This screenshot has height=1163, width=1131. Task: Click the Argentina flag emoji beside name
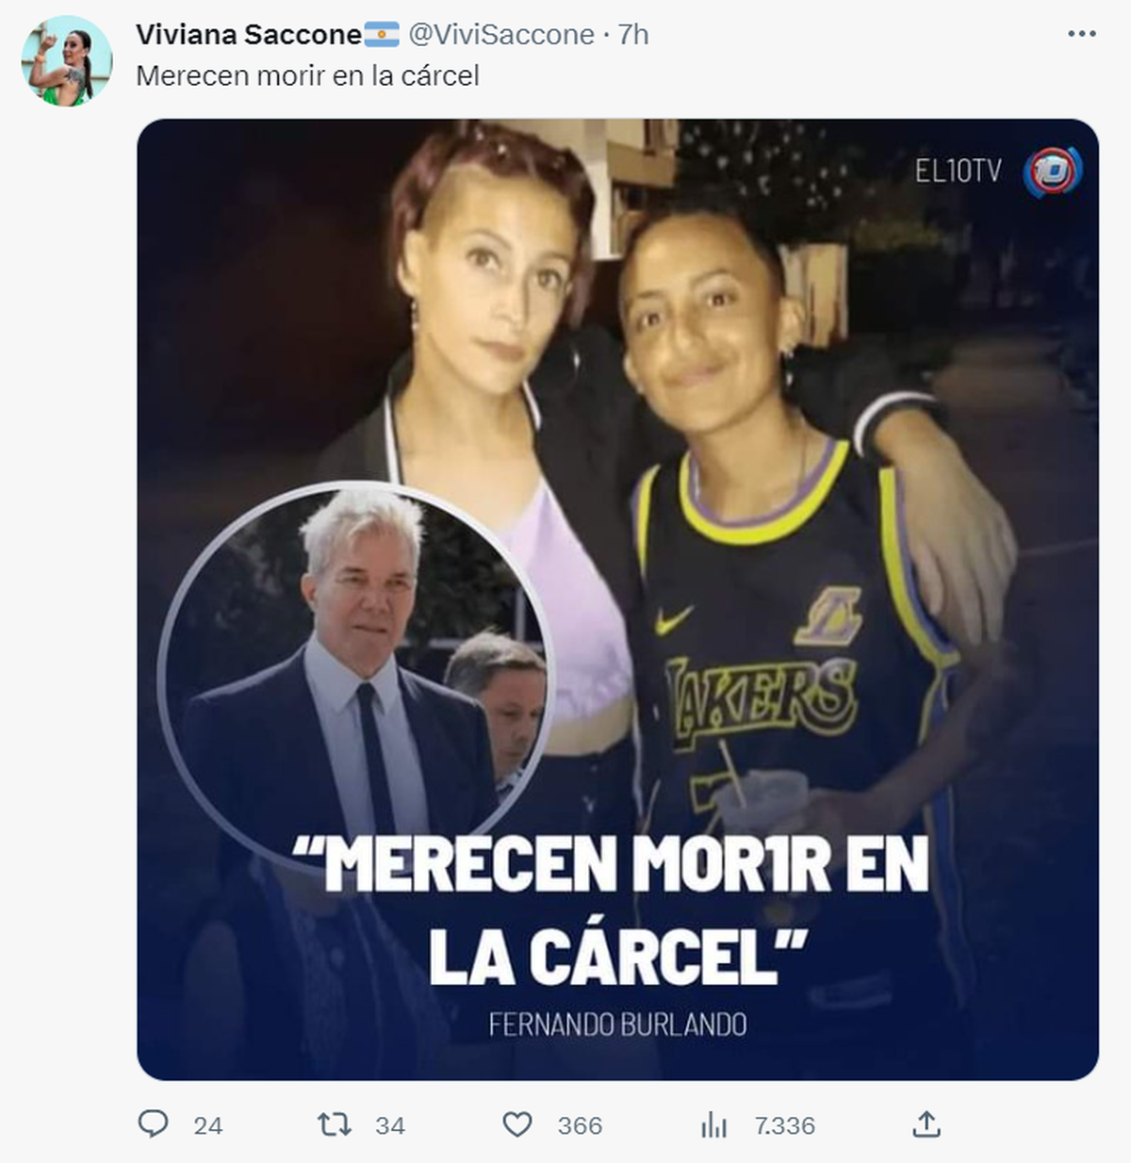(382, 35)
